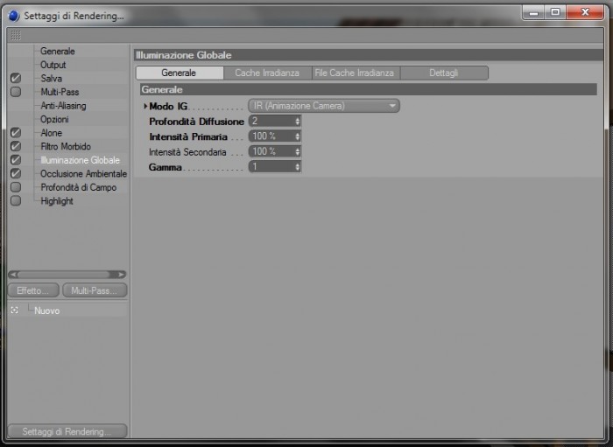This screenshot has height=447, width=613.
Task: Toggle the Illuminazione Globale checkbox
Action: [x=16, y=160]
